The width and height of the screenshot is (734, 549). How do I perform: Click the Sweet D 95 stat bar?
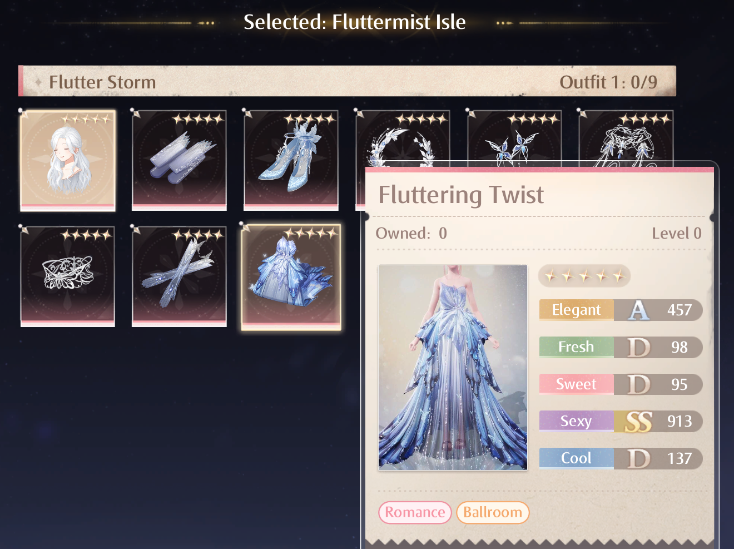[x=621, y=384]
